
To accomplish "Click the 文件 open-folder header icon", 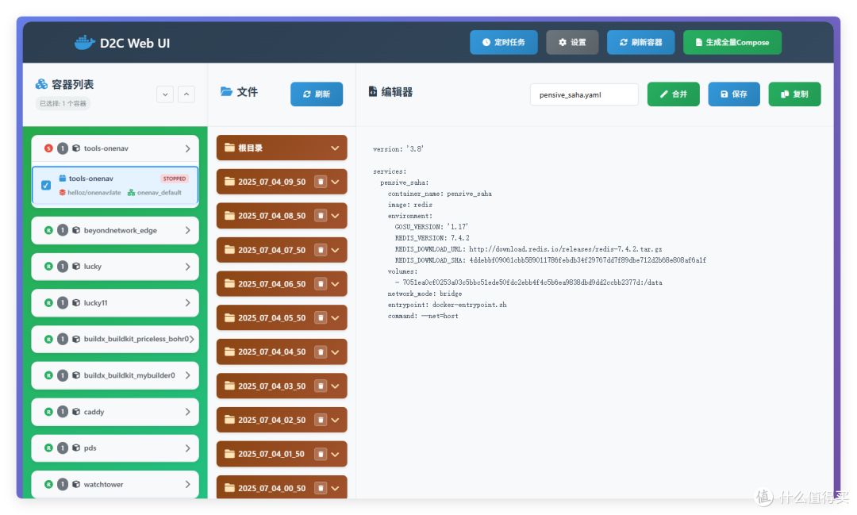I will (226, 91).
